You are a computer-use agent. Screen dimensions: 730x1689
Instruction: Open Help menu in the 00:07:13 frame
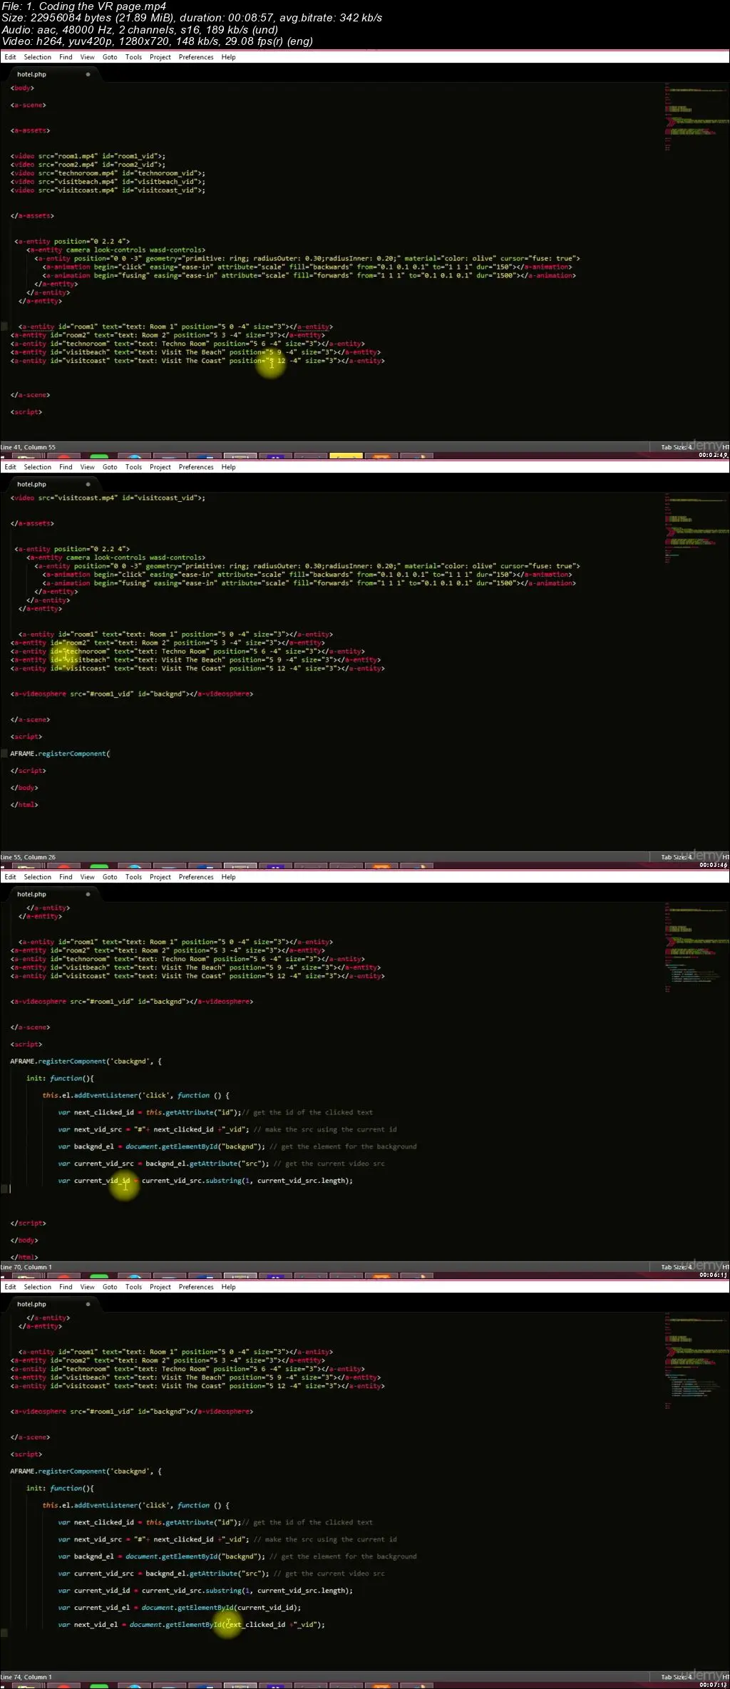tap(228, 1287)
